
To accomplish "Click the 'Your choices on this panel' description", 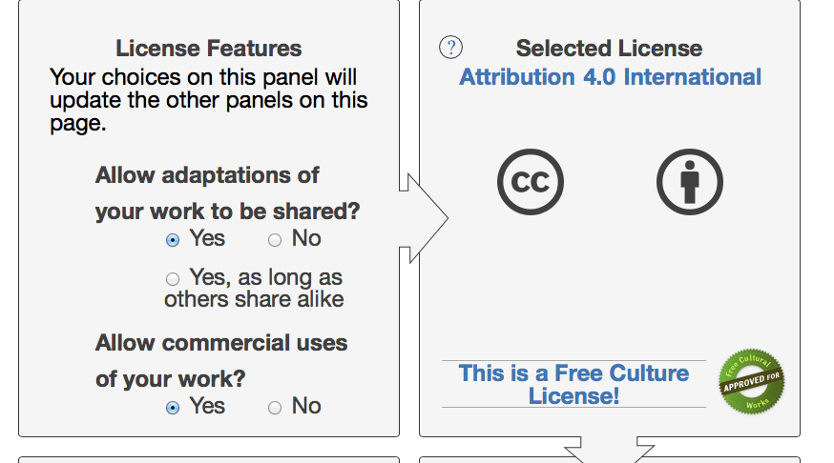I will point(208,99).
